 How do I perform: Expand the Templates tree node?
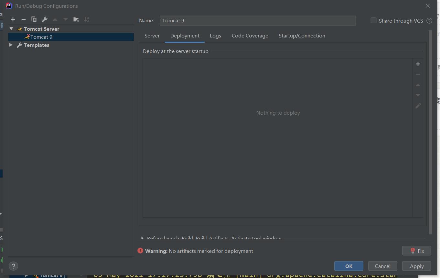point(11,45)
